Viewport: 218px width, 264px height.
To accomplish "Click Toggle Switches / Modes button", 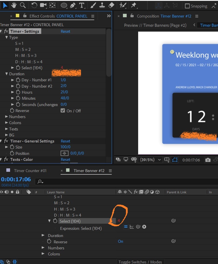I will click(x=140, y=262).
